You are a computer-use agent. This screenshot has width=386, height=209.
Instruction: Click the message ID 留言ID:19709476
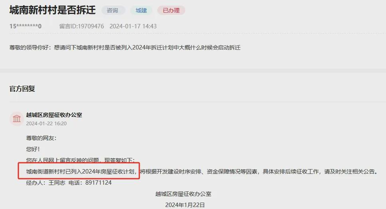81,26
